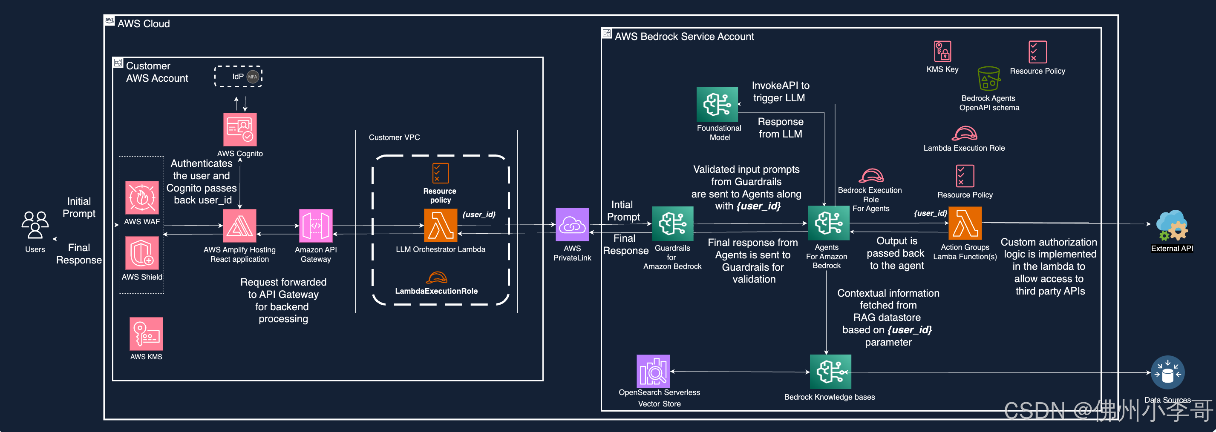The image size is (1216, 432).
Task: Select the AWS Shield icon
Action: (142, 253)
